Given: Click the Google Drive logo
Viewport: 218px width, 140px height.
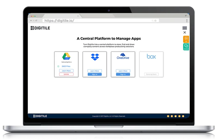Looking at the screenshot, I should pyautogui.click(x=66, y=56).
